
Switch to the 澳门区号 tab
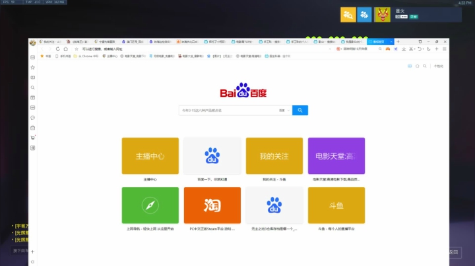133,41
